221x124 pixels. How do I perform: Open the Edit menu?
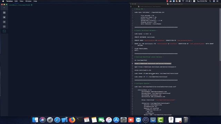(x=16, y=1)
